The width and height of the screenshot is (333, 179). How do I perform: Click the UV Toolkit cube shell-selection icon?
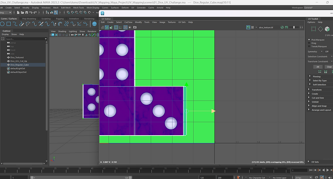click(x=327, y=29)
